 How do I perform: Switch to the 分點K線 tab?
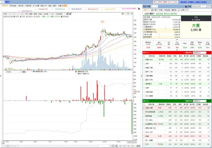click(20, 6)
